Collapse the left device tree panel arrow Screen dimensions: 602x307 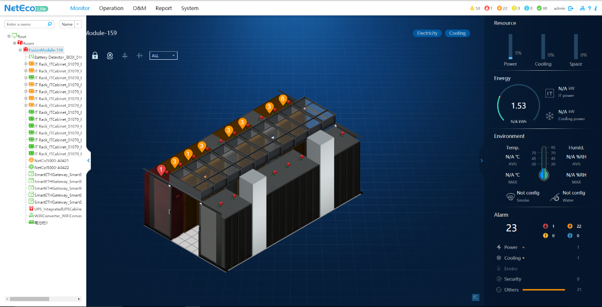89,161
